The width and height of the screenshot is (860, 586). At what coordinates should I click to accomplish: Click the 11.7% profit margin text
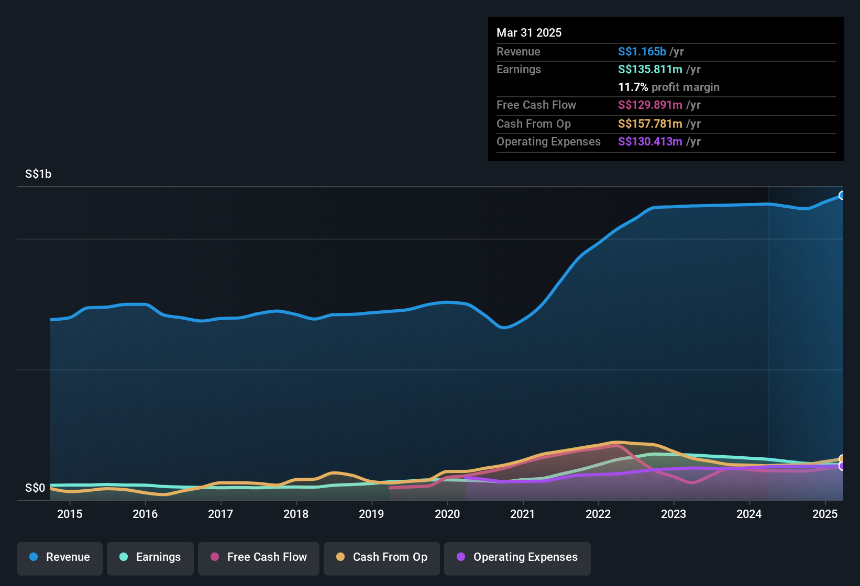[669, 87]
